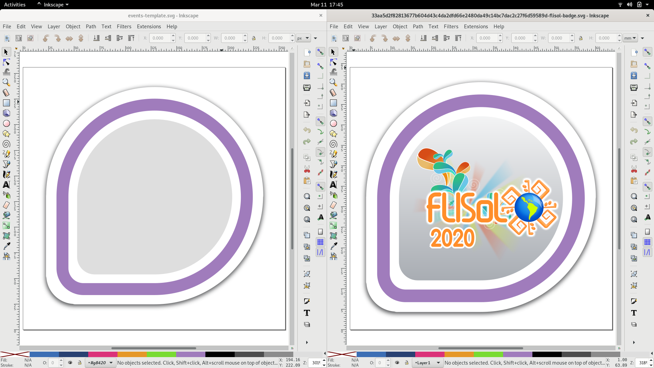This screenshot has height=368, width=654.
Task: Pick the pink swatch in left window palette
Action: tap(103, 354)
